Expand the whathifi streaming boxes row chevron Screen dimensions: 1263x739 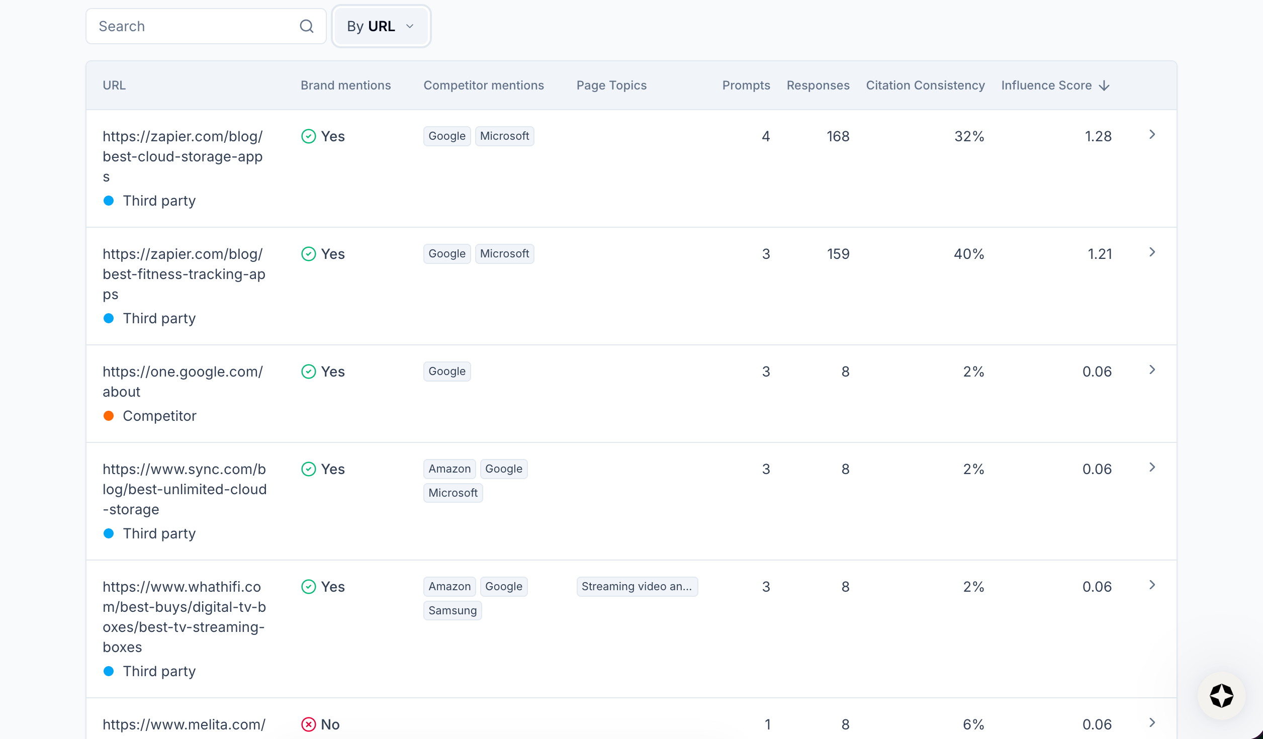[1152, 585]
